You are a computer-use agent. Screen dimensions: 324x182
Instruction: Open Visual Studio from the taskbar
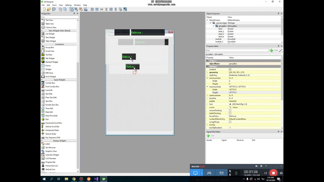click(x=96, y=179)
